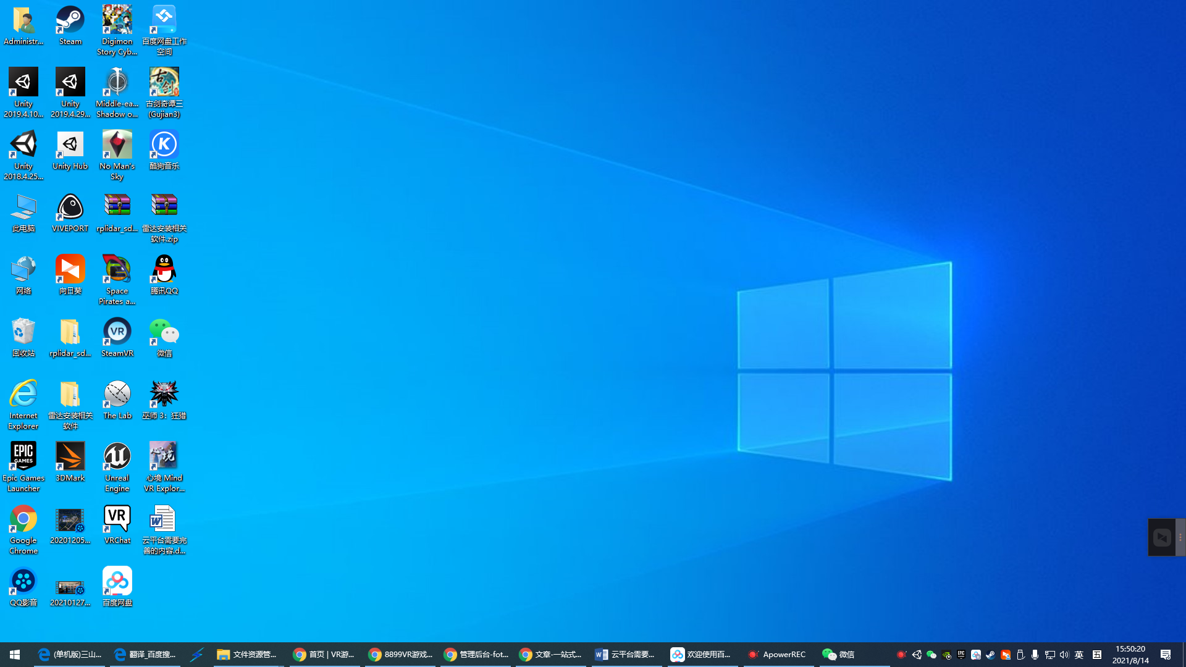This screenshot has width=1186, height=667.
Task: Select 巫师3：狂猎 Witcher icon
Action: click(x=164, y=400)
